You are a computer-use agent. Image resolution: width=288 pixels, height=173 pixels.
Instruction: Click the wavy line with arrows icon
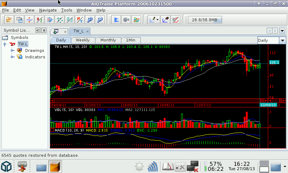pos(30,19)
